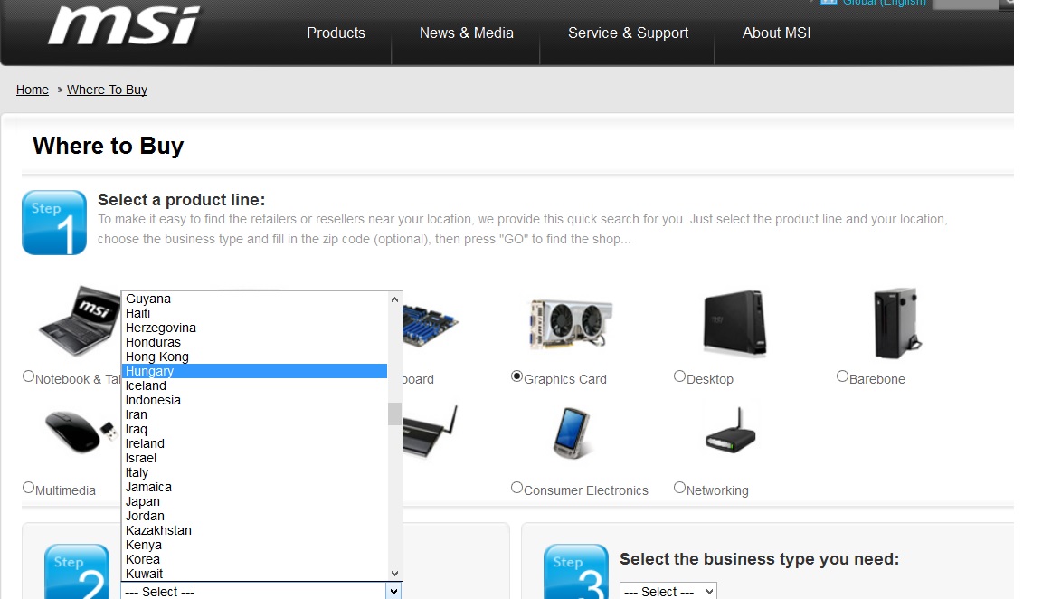Select the Multimedia radio button
The height and width of the screenshot is (599, 1042).
(x=29, y=488)
